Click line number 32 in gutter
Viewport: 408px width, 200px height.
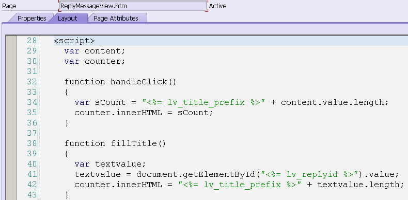click(x=32, y=82)
